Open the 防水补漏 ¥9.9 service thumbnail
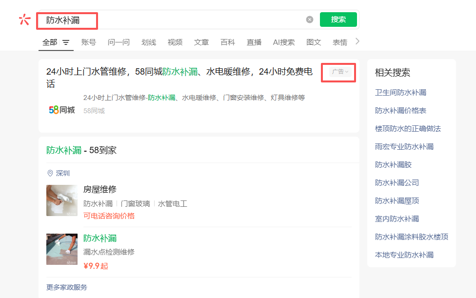 click(62, 249)
